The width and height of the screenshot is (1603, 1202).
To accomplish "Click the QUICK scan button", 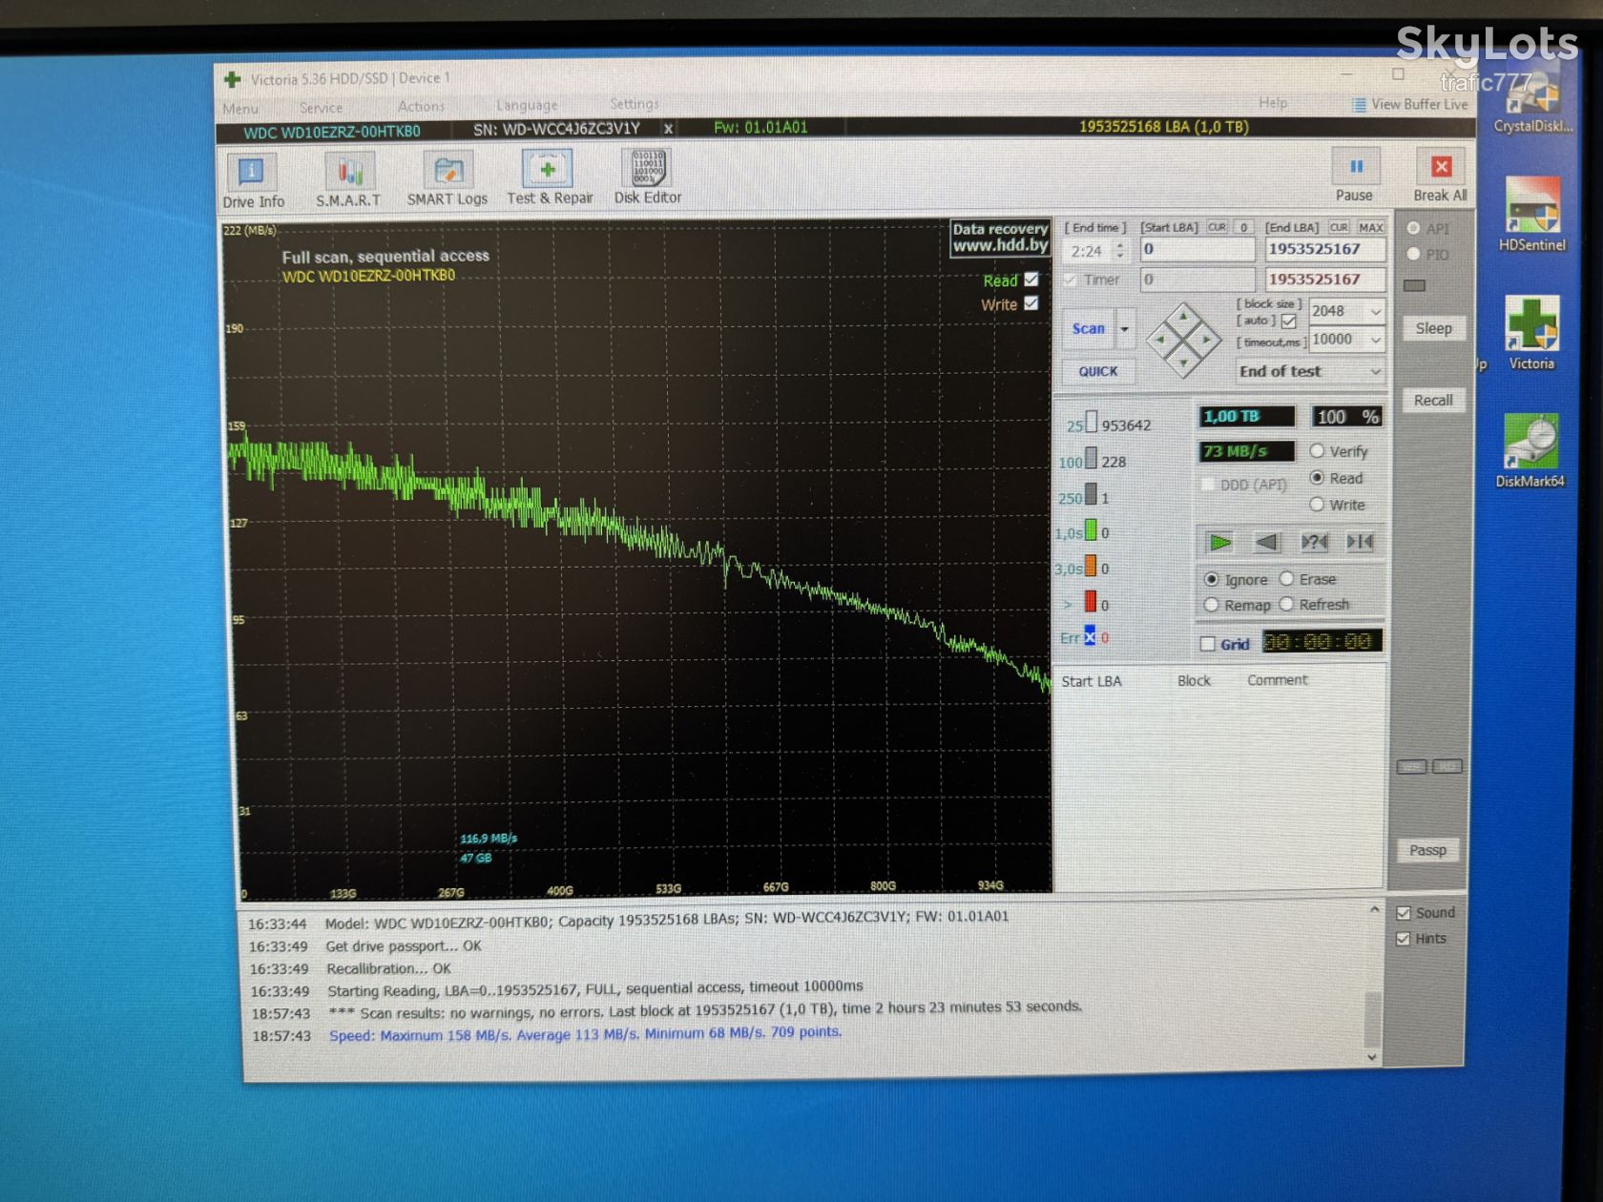I will click(1098, 371).
